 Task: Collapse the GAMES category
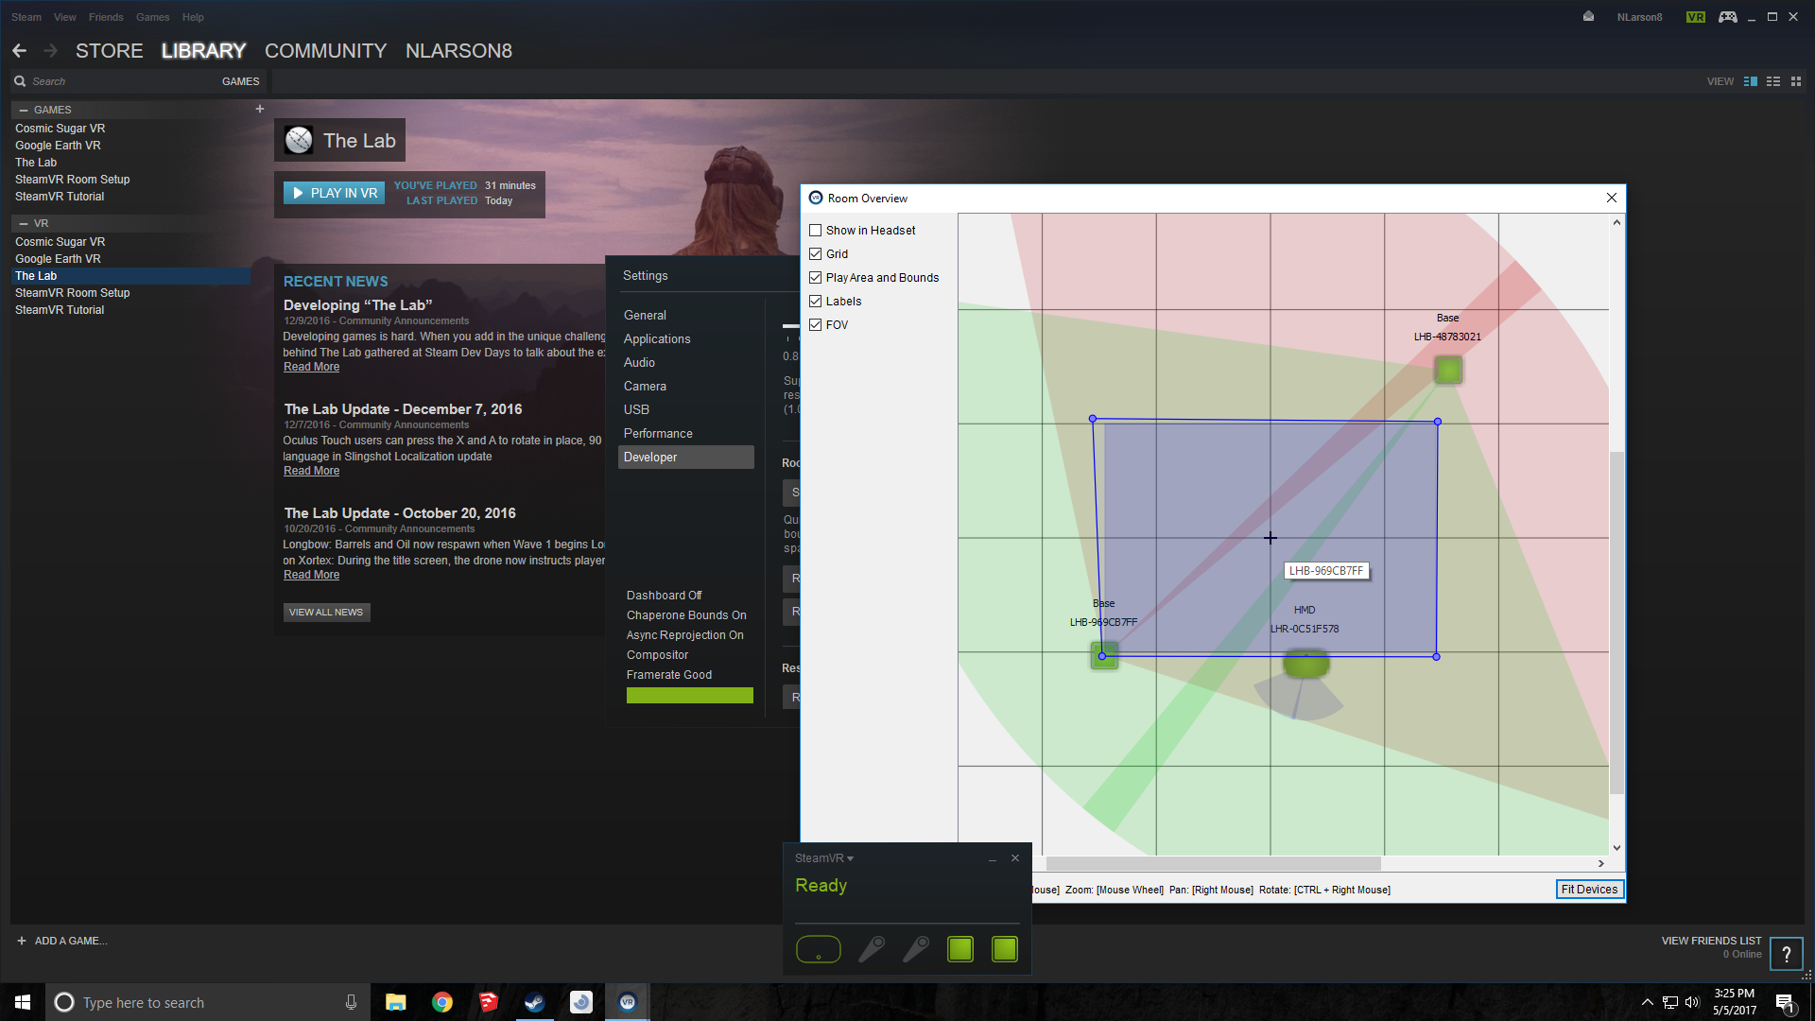click(x=24, y=110)
